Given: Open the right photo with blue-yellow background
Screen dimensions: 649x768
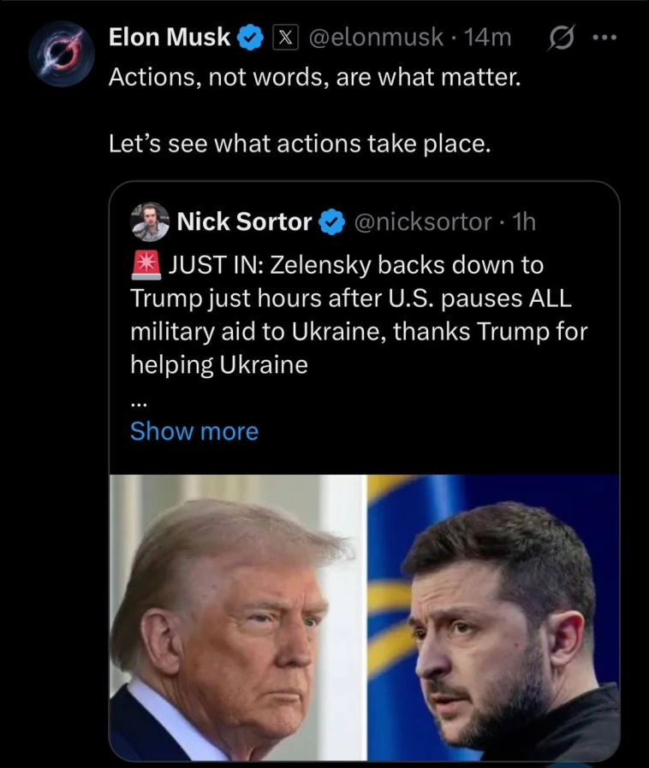Looking at the screenshot, I should (493, 617).
